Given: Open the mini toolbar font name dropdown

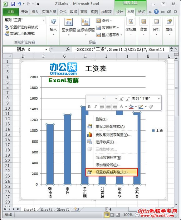Looking at the screenshot, I should coord(104,99).
